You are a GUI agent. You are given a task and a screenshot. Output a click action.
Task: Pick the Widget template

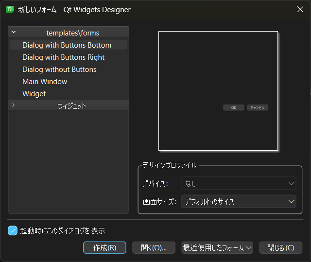tap(34, 94)
